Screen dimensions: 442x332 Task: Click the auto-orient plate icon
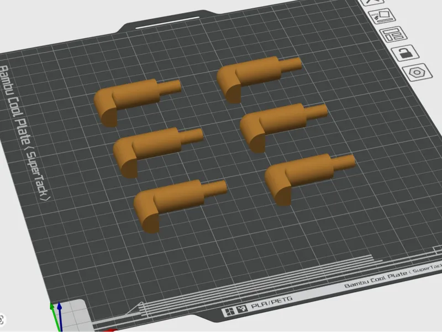pos(382,16)
